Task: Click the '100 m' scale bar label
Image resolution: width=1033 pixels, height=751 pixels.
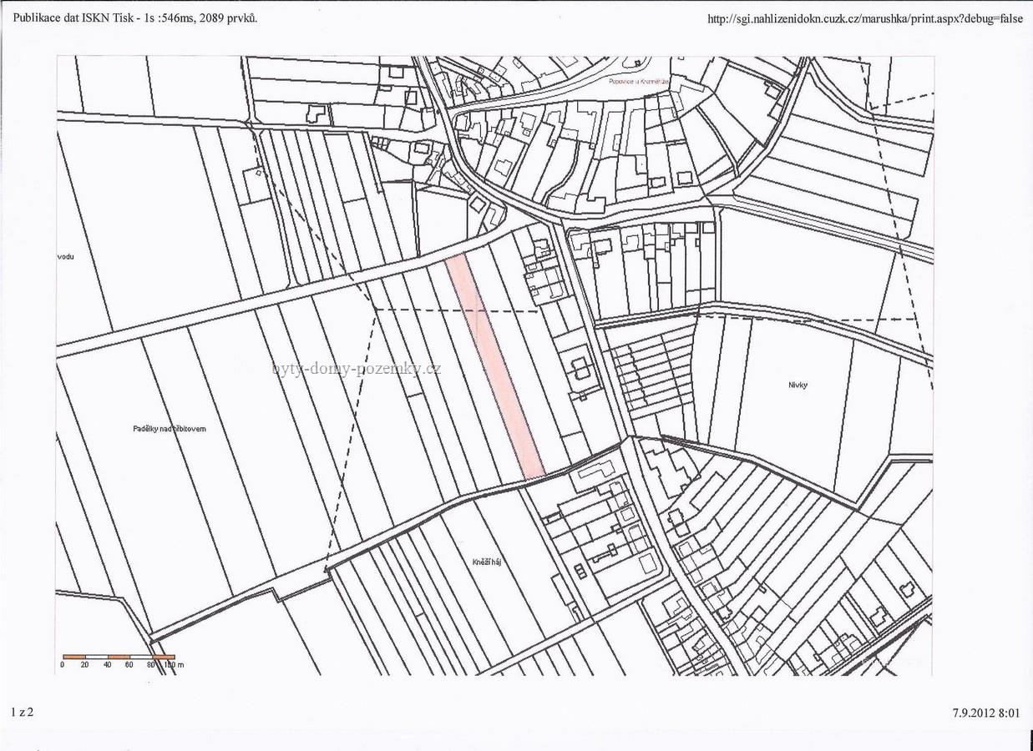Action: click(173, 665)
